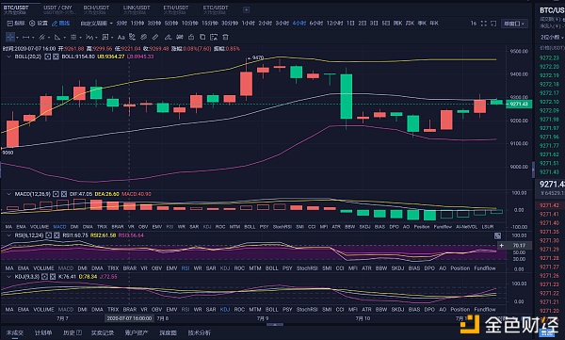Open BOLL indicator settings icon
The image size is (565, 340).
48,57
